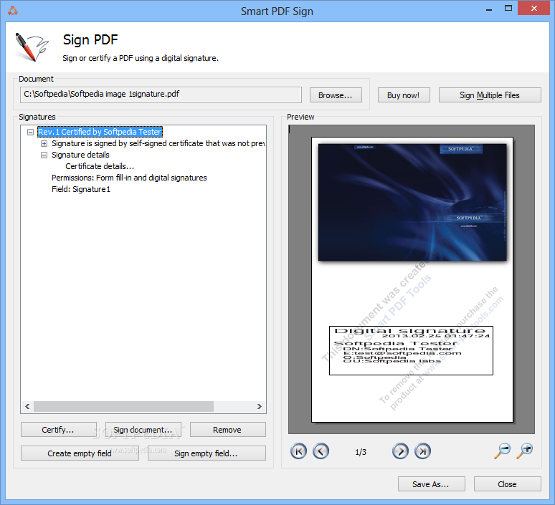Image resolution: width=555 pixels, height=505 pixels.
Task: Remove the selected signature
Action: (x=227, y=430)
